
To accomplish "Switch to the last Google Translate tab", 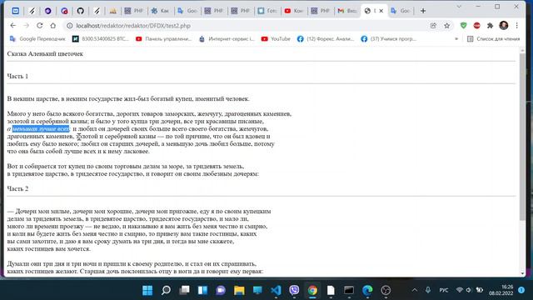I will [401, 11].
